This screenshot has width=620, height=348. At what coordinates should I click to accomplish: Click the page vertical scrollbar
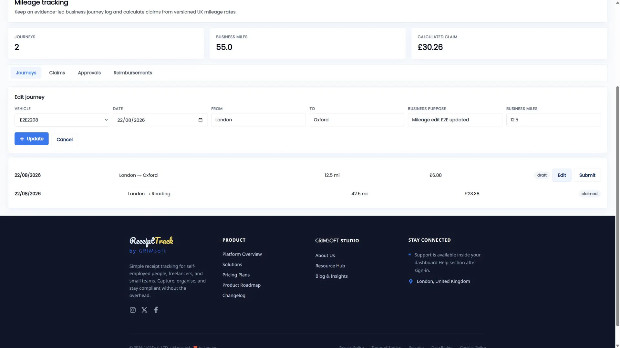tap(617, 206)
